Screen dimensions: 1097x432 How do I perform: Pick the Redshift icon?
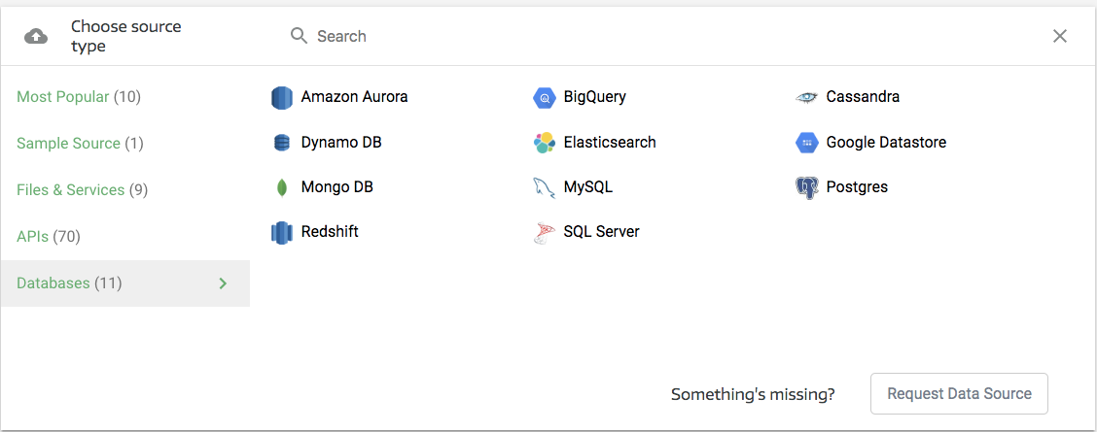point(282,232)
